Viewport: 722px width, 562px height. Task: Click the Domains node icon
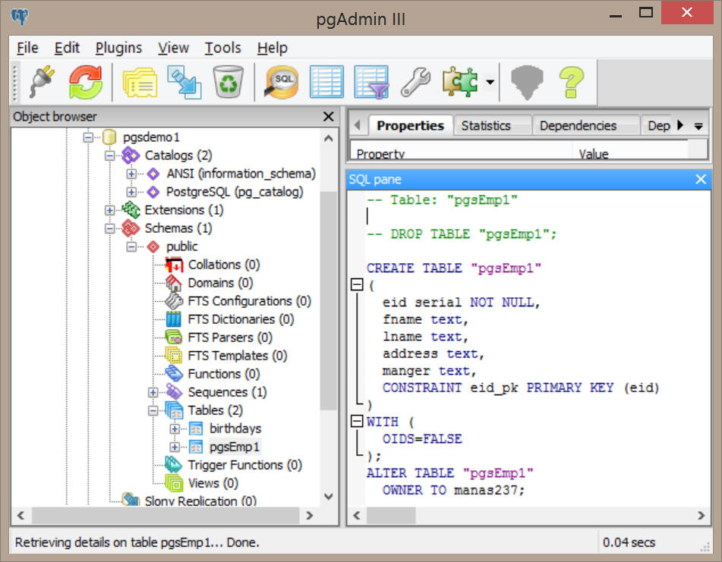coord(174,283)
